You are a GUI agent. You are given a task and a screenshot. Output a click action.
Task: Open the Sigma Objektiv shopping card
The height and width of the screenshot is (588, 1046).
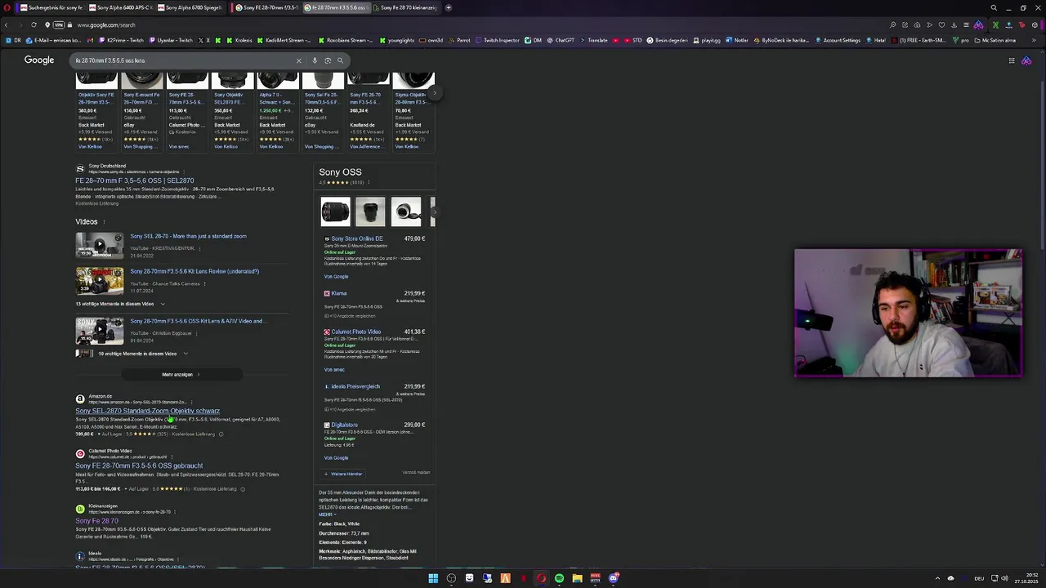(413, 111)
